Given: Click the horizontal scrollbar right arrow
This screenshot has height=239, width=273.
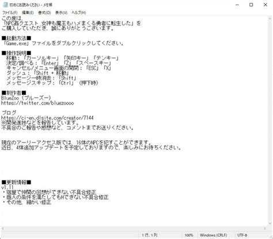Looking at the screenshot, I should click(265, 229).
